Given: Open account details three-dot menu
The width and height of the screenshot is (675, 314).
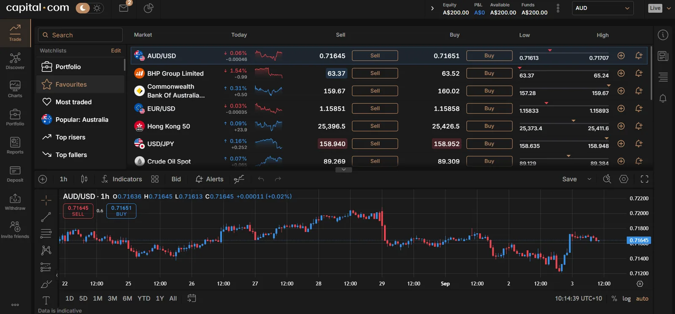Looking at the screenshot, I should click(x=558, y=8).
